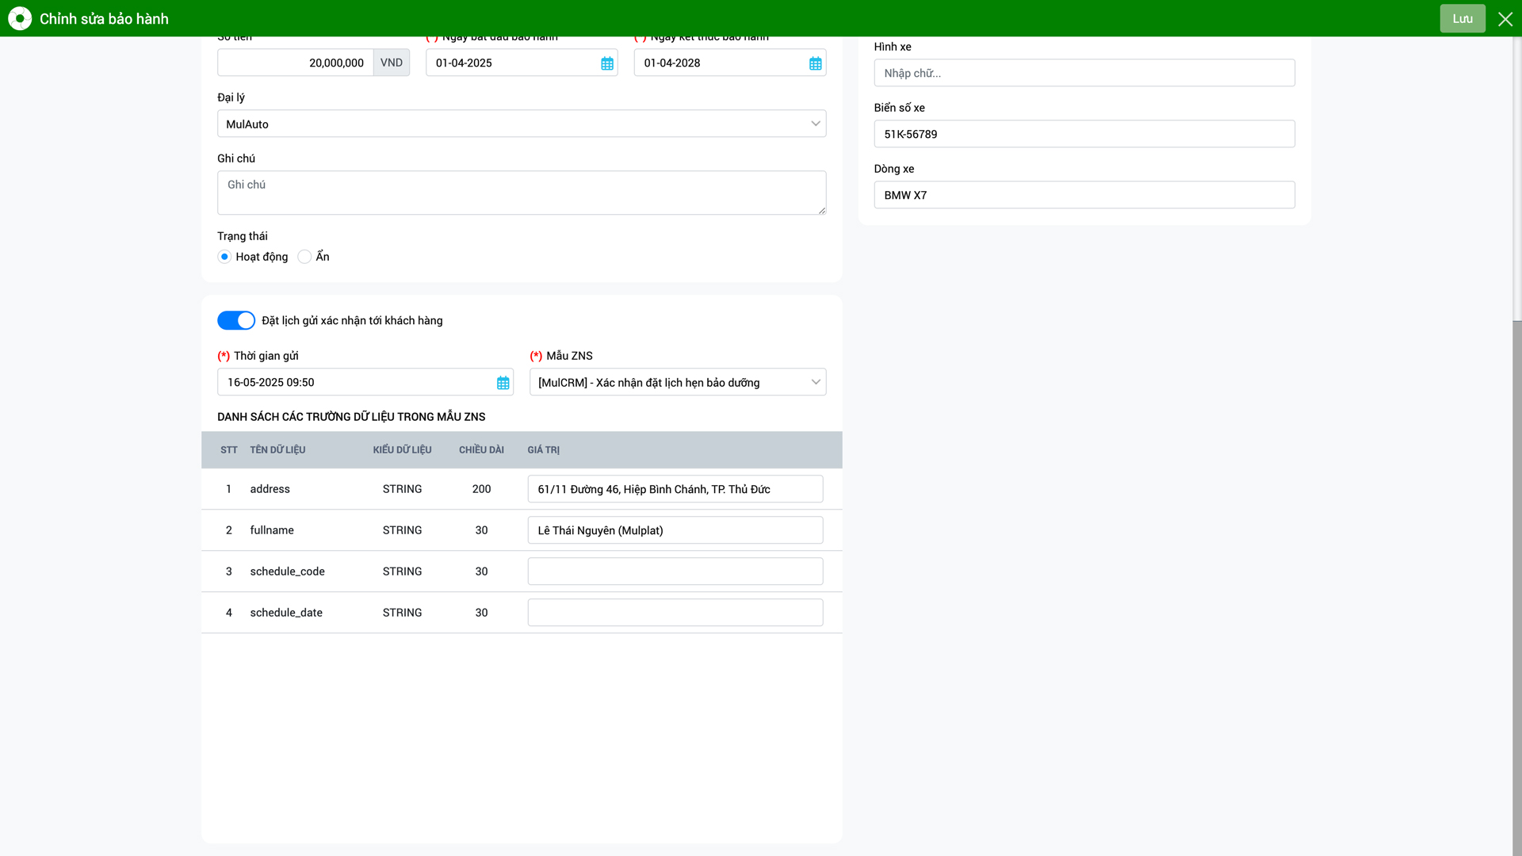This screenshot has width=1522, height=856.
Task: Select the Ẩn status radio
Action: click(x=304, y=257)
